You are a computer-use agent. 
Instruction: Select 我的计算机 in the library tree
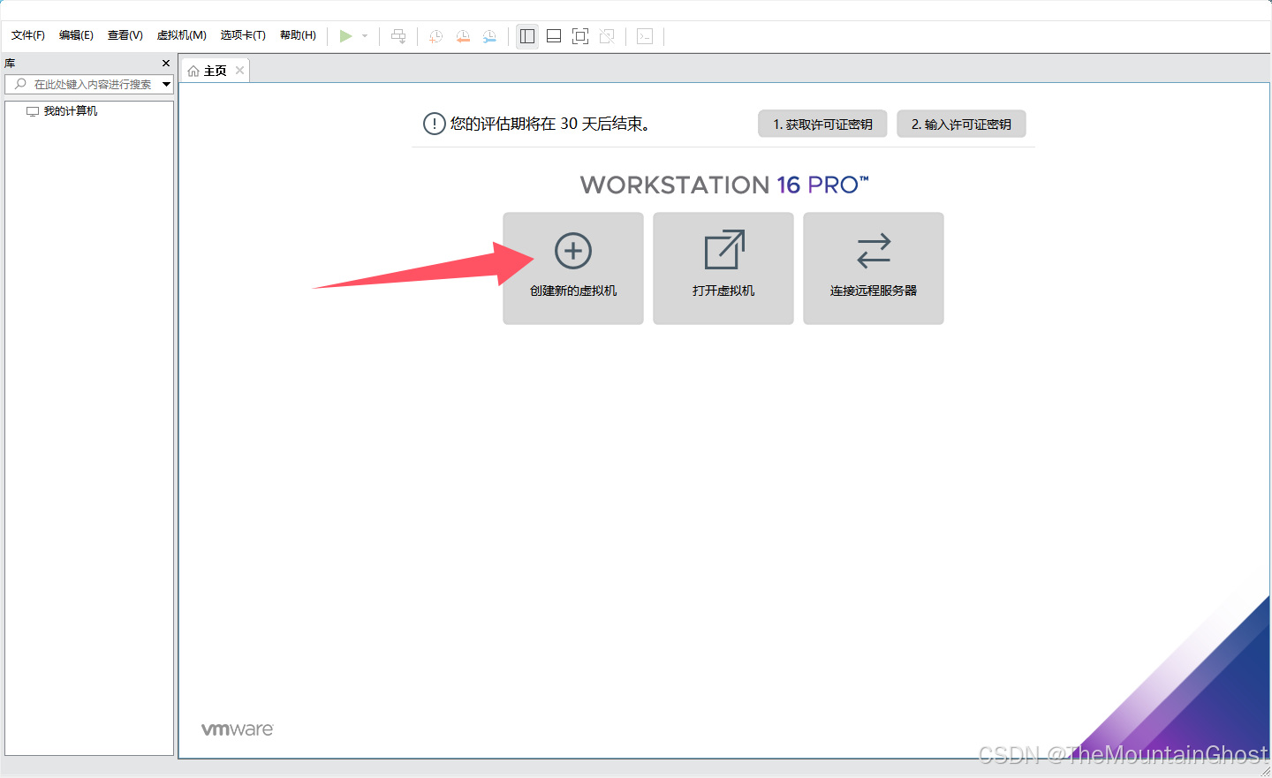tap(71, 111)
